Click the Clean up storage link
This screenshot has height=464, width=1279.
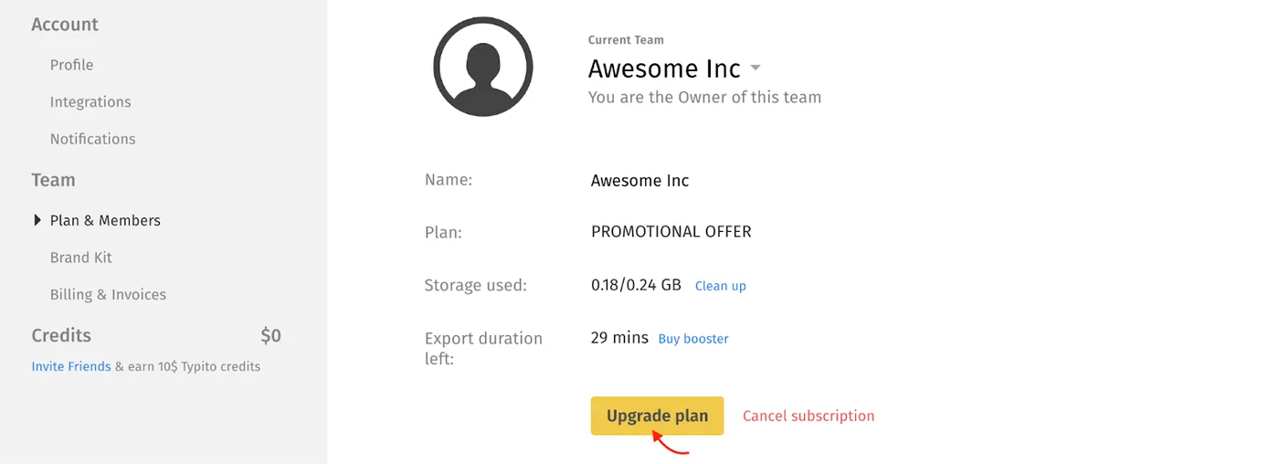point(721,286)
